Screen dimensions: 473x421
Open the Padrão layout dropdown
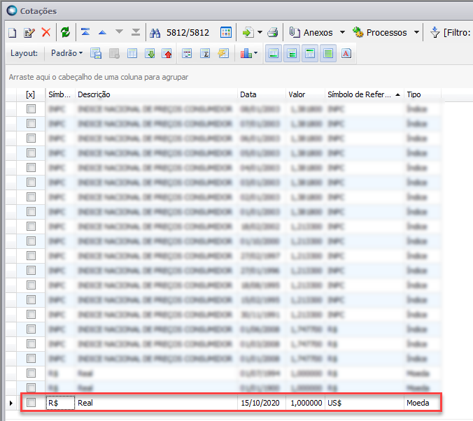[66, 53]
